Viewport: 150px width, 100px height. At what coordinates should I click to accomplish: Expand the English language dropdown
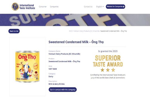(99, 6)
